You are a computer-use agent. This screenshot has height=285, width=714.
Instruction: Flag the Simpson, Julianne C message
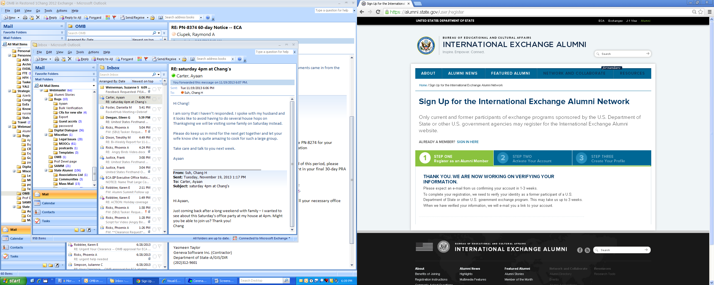point(160,266)
